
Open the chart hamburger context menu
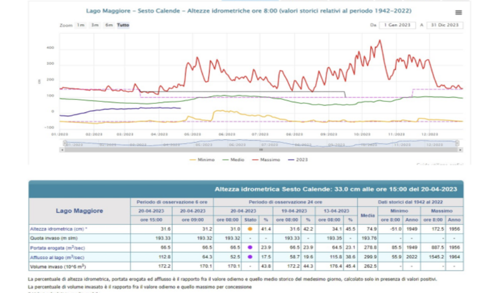click(x=458, y=13)
